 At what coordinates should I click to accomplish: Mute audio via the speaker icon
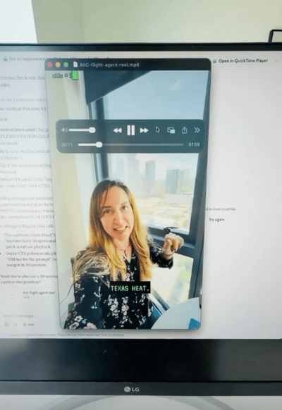[x=64, y=130]
